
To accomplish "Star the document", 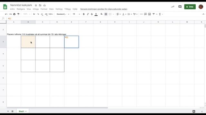I will tap(36, 5).
